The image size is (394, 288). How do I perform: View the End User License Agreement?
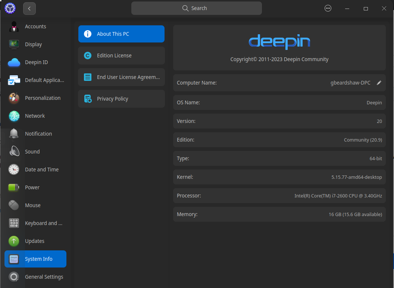click(x=121, y=77)
